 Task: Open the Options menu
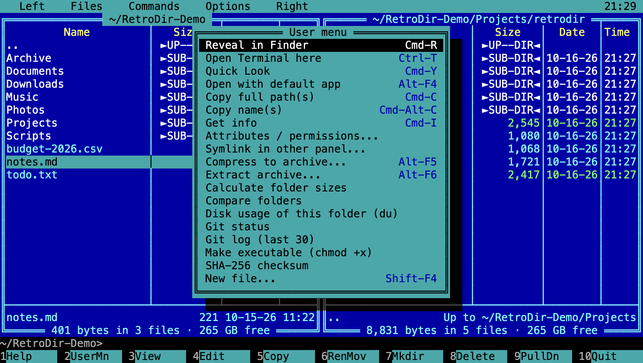click(228, 6)
